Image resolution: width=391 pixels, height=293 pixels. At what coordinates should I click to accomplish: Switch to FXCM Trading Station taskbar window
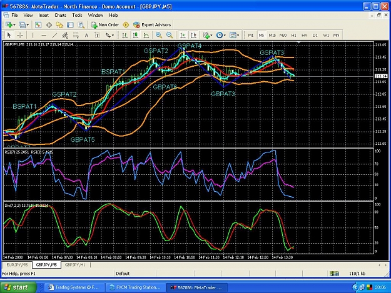point(135,287)
